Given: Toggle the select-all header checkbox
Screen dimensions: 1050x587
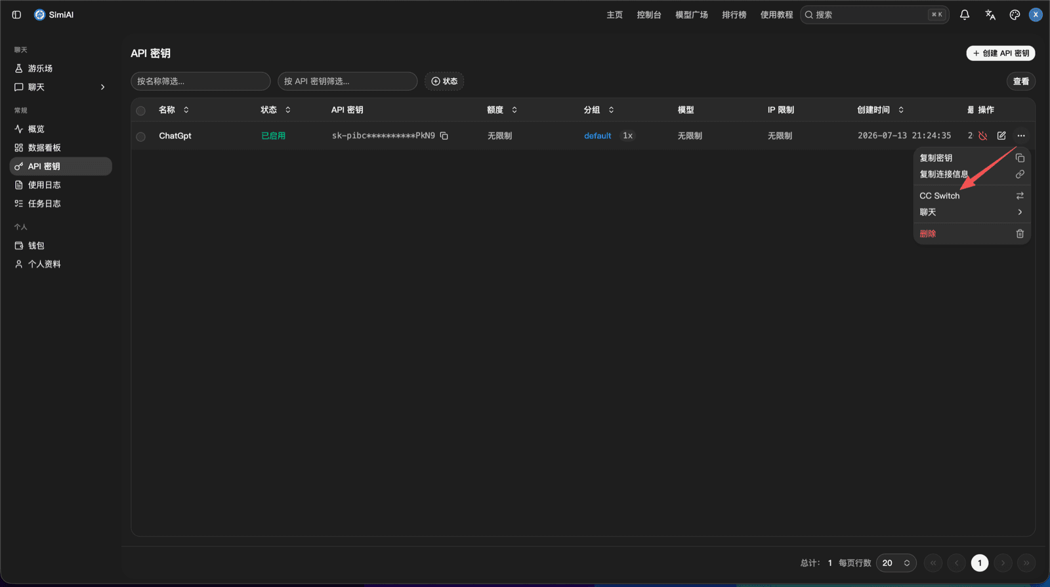Looking at the screenshot, I should pyautogui.click(x=140, y=110).
